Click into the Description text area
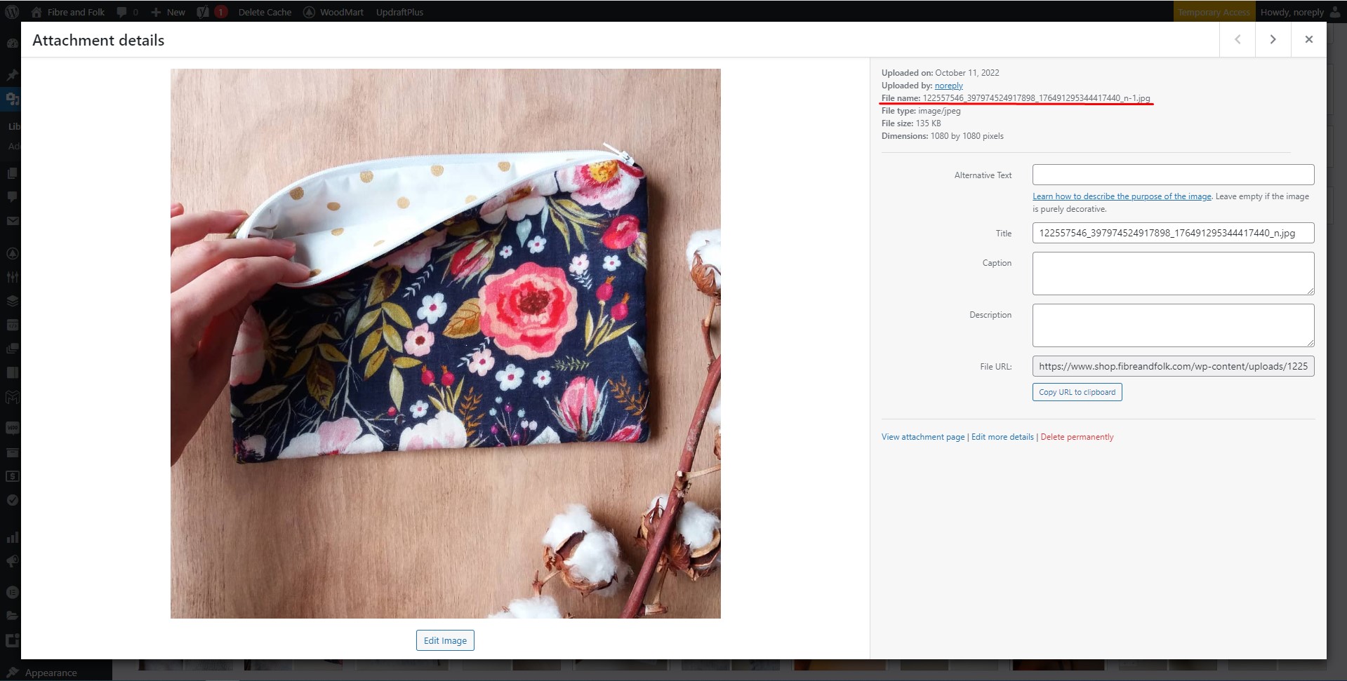Image resolution: width=1347 pixels, height=681 pixels. click(x=1173, y=325)
